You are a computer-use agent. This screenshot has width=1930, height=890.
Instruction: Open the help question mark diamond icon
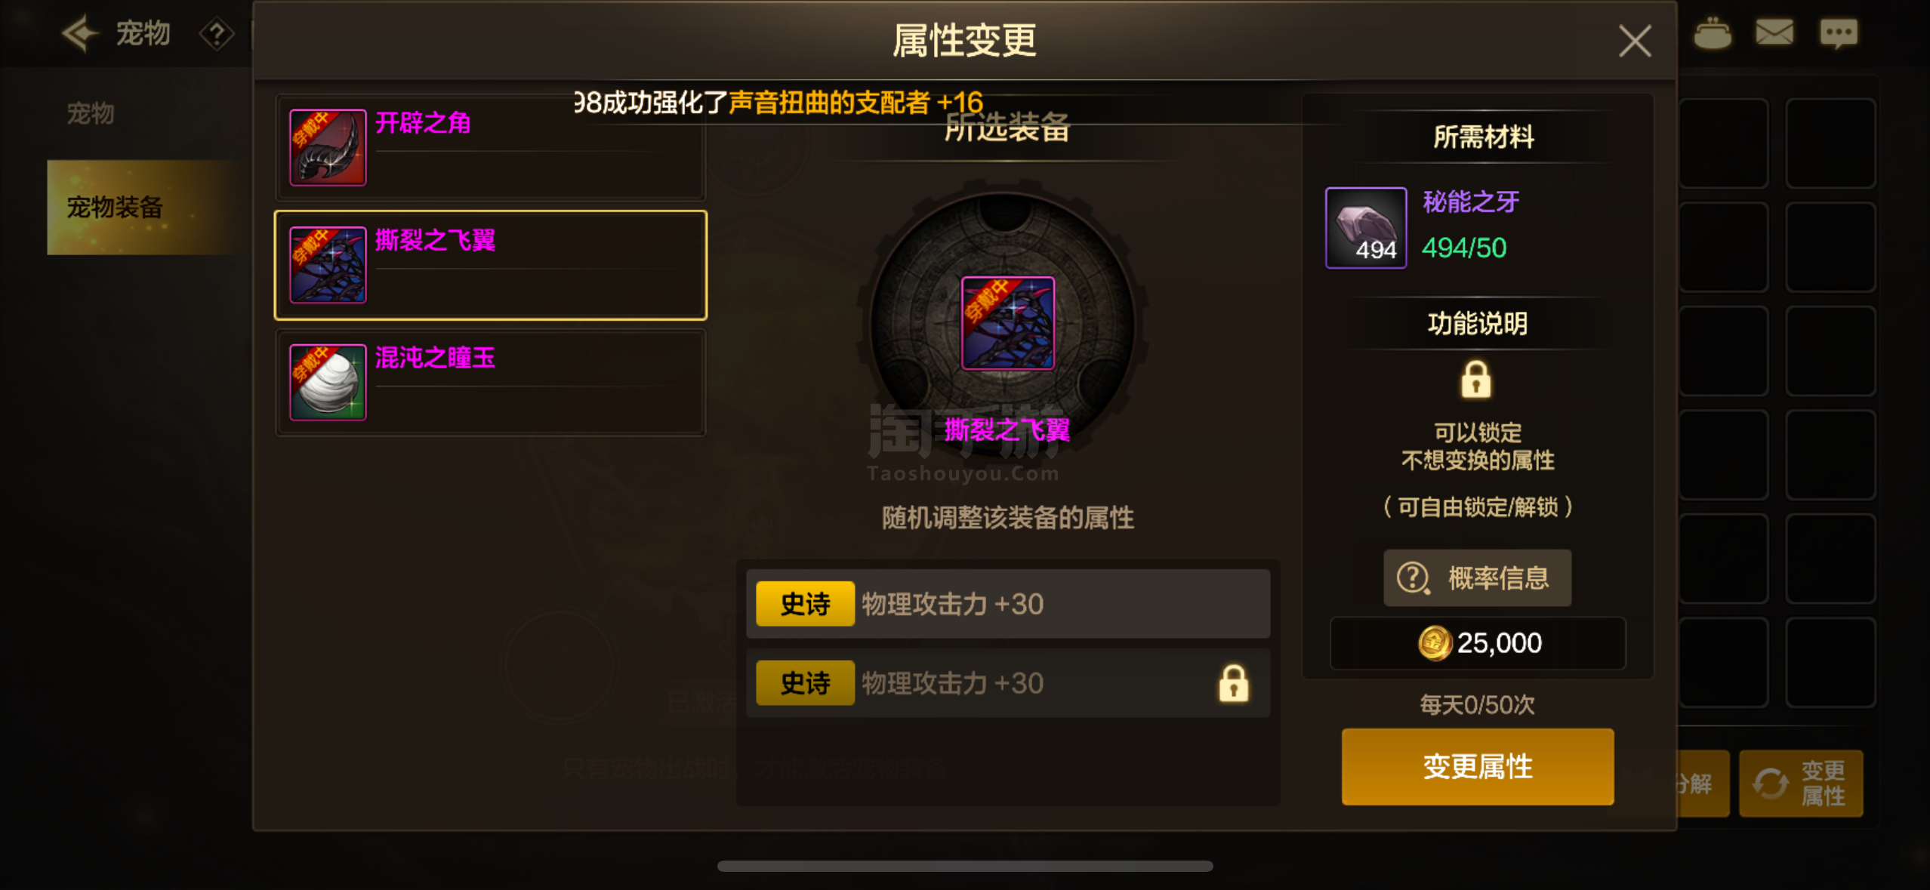click(217, 34)
